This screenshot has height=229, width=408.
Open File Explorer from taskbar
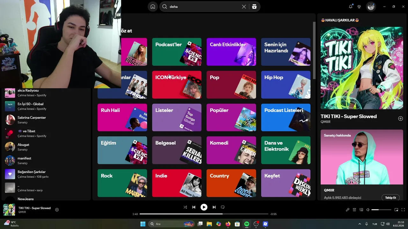(209, 224)
